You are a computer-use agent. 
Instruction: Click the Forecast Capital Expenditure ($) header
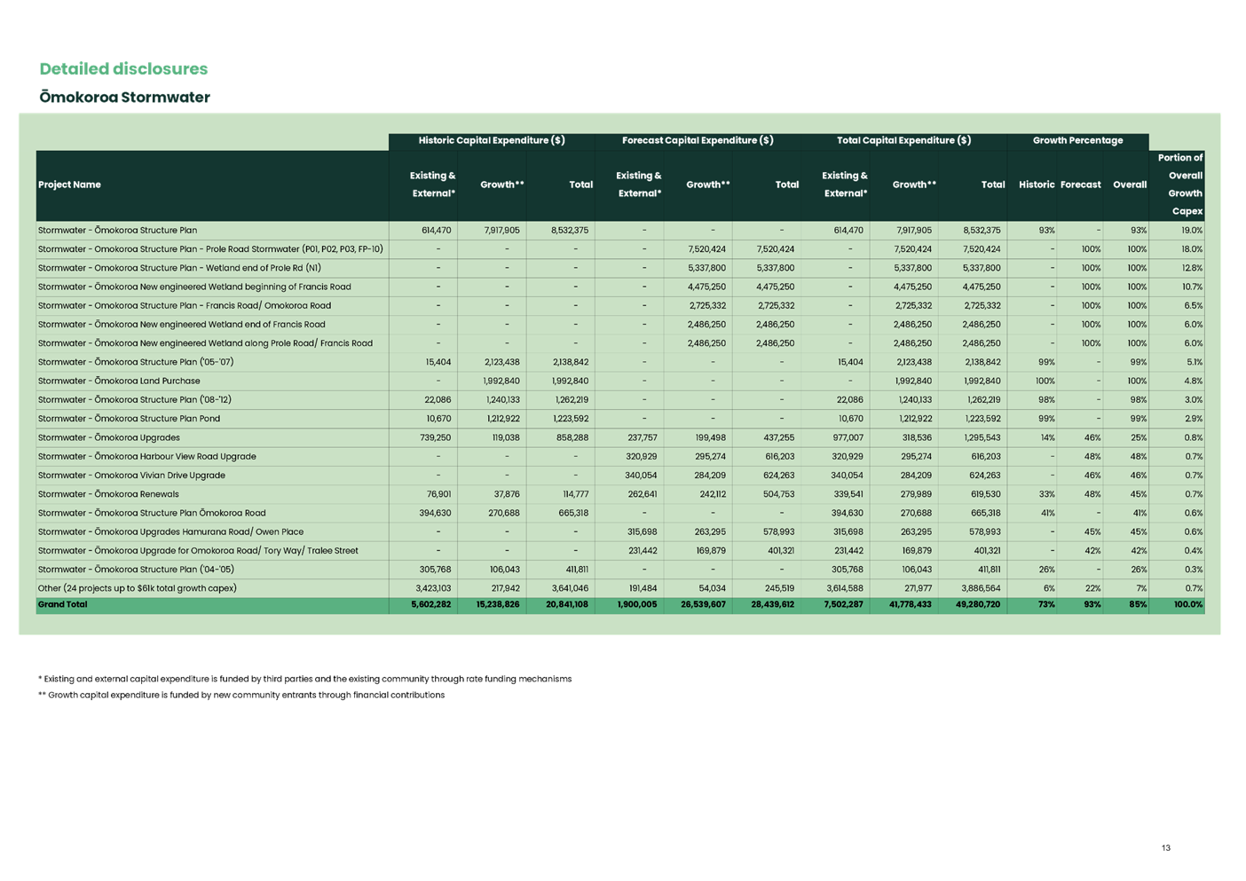tap(698, 140)
